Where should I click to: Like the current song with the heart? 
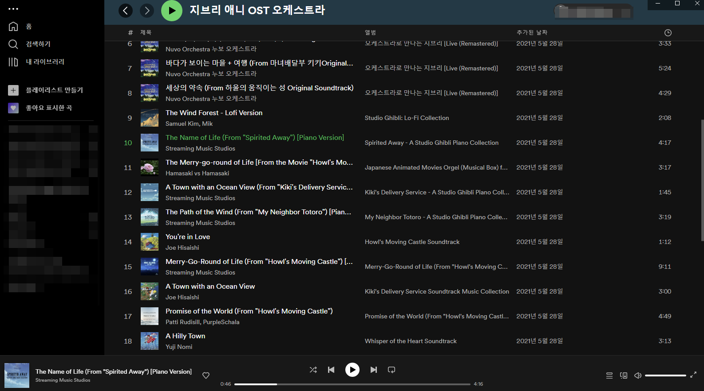point(206,376)
